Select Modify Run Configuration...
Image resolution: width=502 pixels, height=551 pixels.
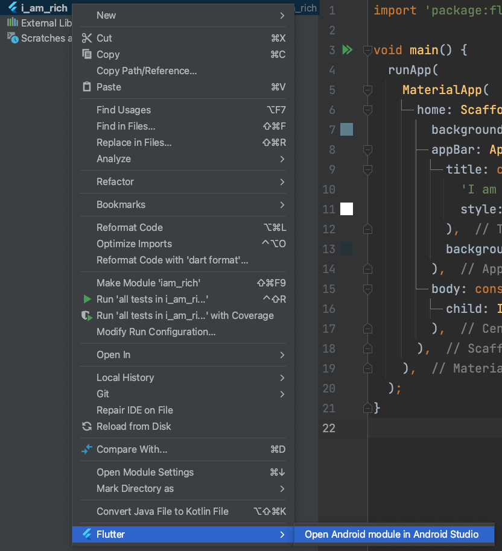pyautogui.click(x=183, y=332)
